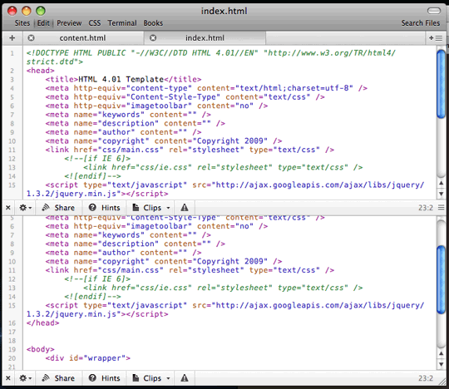Click Share in the upper pane bar
Viewport: 449px width, 389px height.
(58, 208)
